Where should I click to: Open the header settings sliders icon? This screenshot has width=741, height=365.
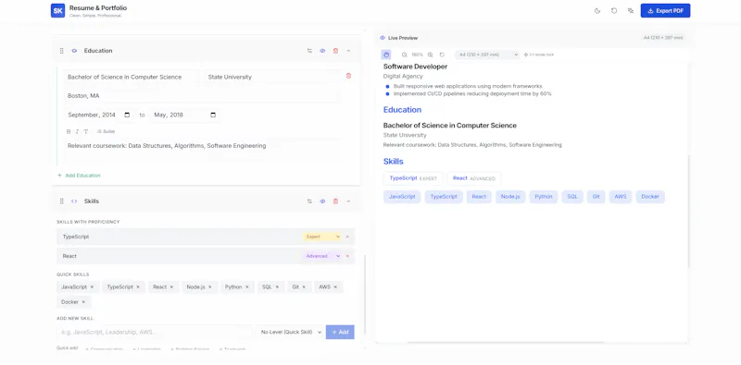631,11
